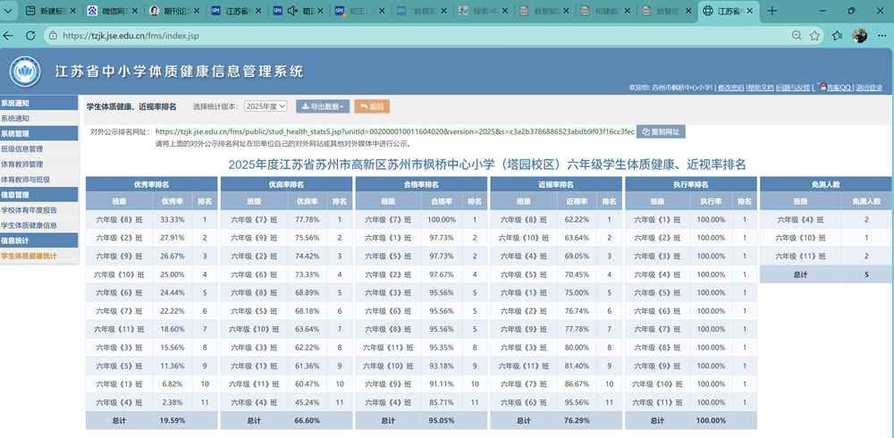Collapse the 信息管理 sidebar section header

[38, 195]
